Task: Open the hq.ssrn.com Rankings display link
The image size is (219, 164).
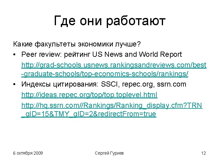Action: click(112, 110)
